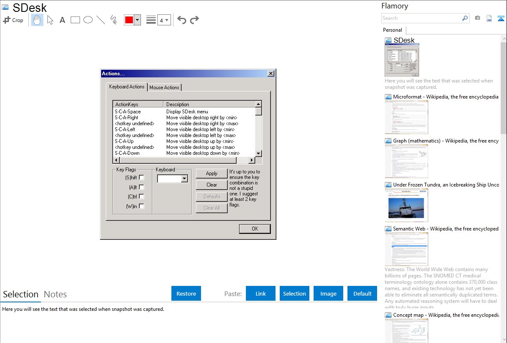Check the (C)trl key flag checkbox
The image size is (507, 343).
pyautogui.click(x=141, y=197)
